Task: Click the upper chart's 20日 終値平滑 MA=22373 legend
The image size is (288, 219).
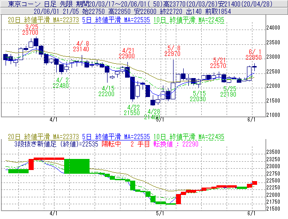Action: pyautogui.click(x=43, y=20)
